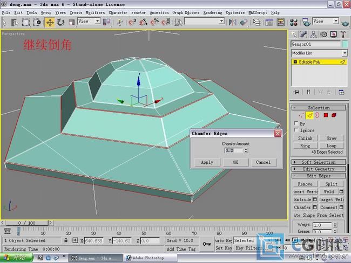This screenshot has height=263, width=351.
Task: Select the Select and Move tool
Action: 50,22
